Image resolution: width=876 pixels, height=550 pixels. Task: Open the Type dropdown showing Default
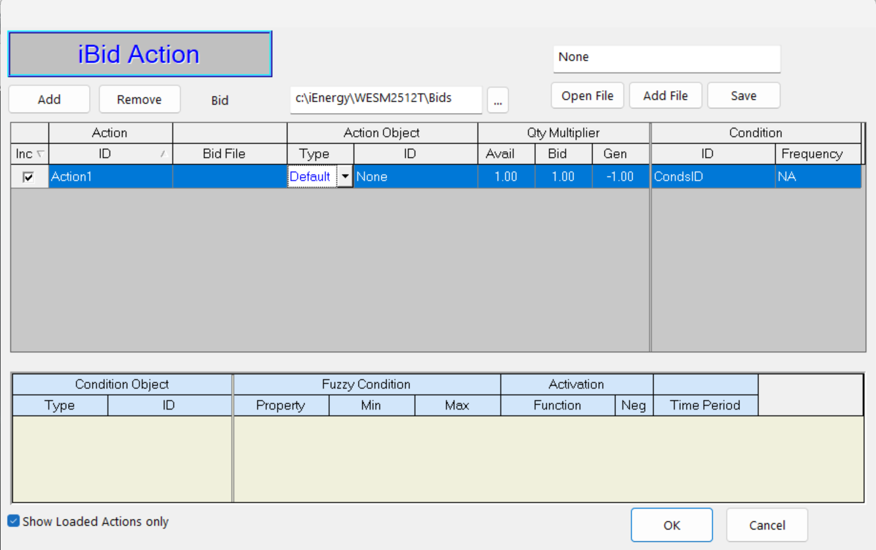point(345,177)
